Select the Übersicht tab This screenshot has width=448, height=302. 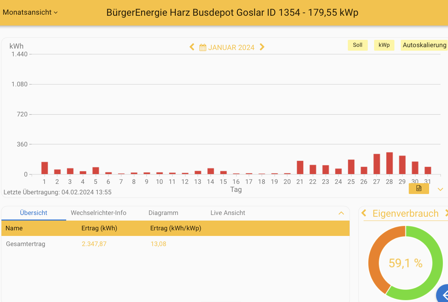point(34,213)
